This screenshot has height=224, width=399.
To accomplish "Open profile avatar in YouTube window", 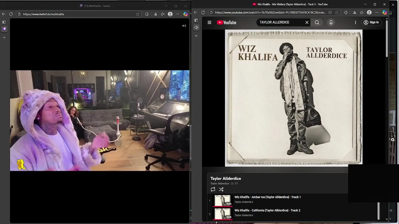I will click(x=369, y=12).
